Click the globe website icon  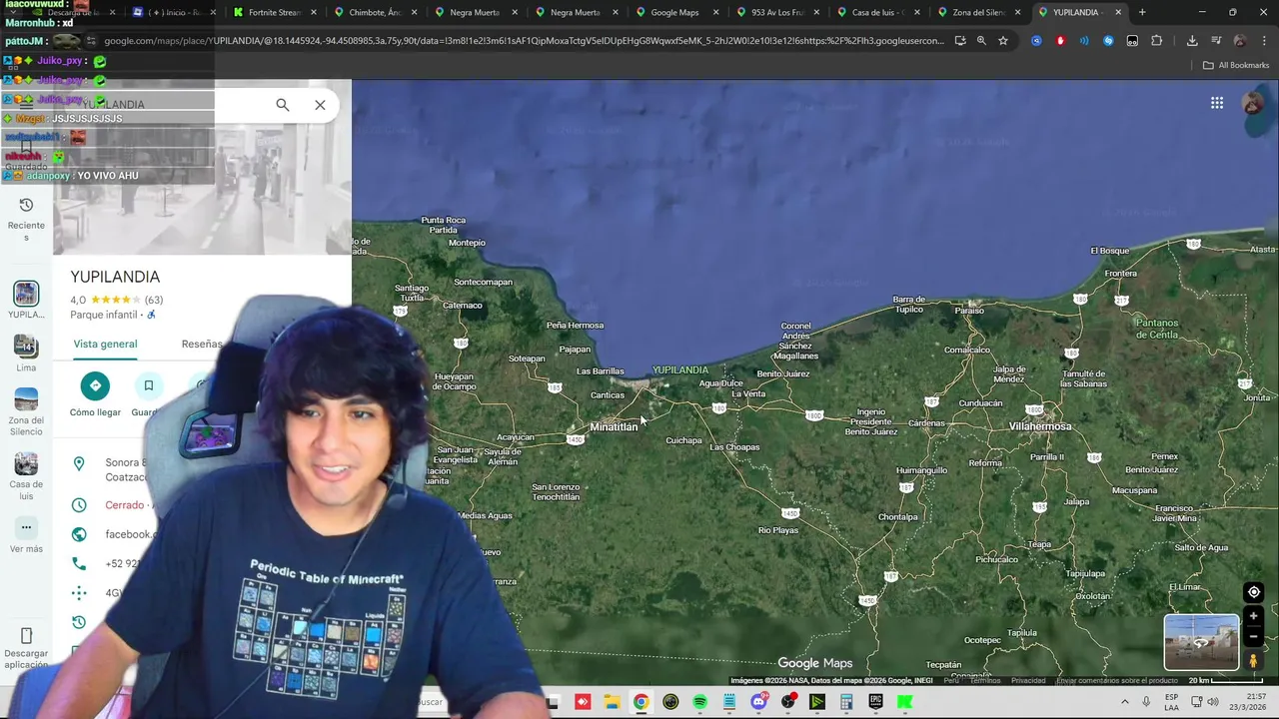point(79,534)
